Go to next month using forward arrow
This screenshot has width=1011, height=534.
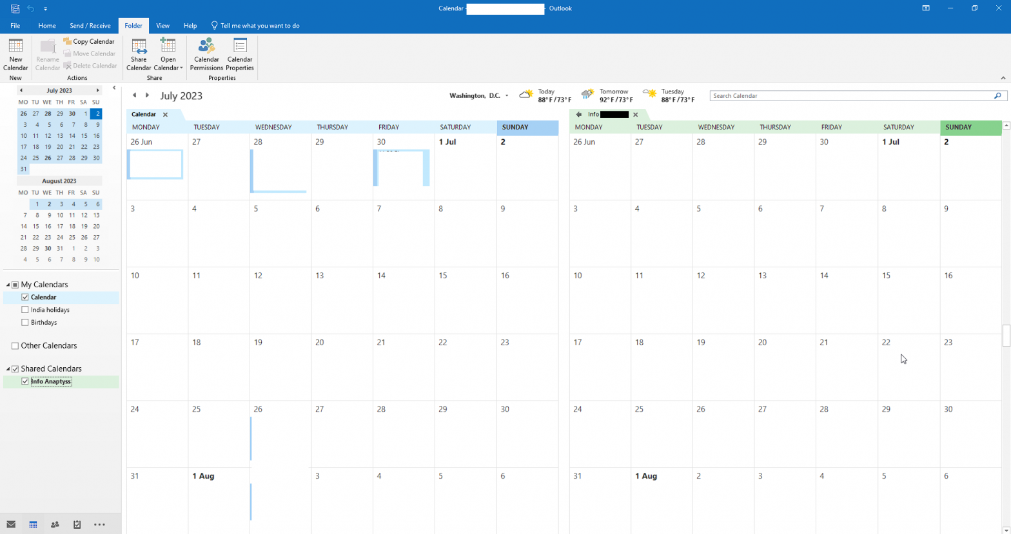147,95
